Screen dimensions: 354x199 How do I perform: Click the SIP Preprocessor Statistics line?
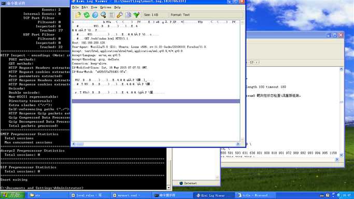[28, 167]
